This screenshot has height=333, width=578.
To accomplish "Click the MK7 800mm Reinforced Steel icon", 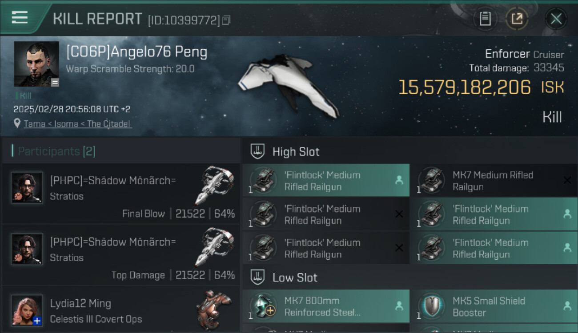I will (263, 306).
